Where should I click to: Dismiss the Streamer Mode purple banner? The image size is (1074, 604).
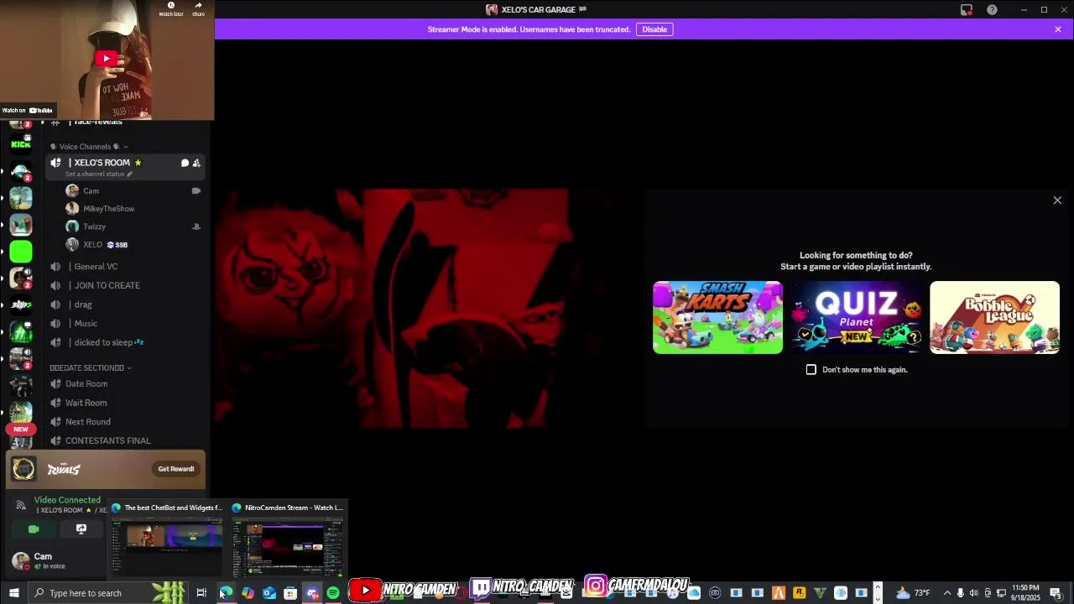[1058, 29]
